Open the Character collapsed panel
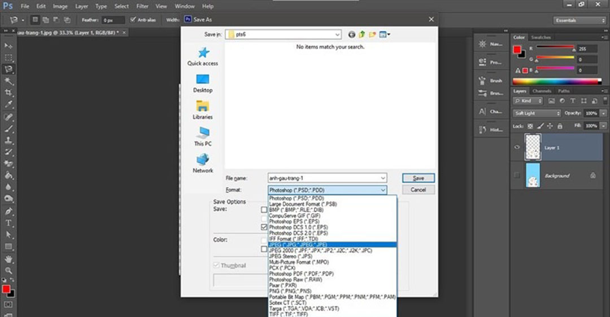 (491, 112)
